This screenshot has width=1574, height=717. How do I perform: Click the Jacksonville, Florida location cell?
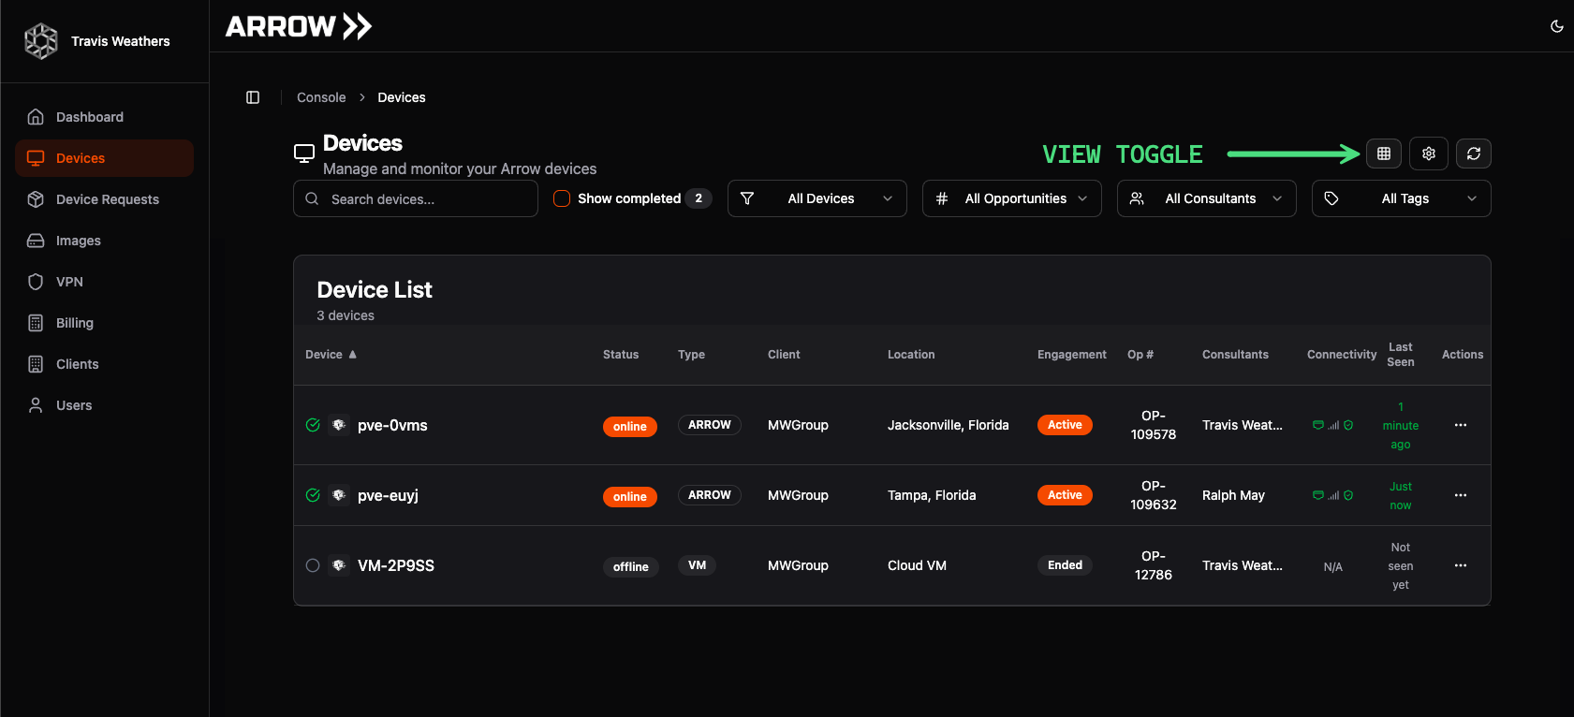click(949, 425)
